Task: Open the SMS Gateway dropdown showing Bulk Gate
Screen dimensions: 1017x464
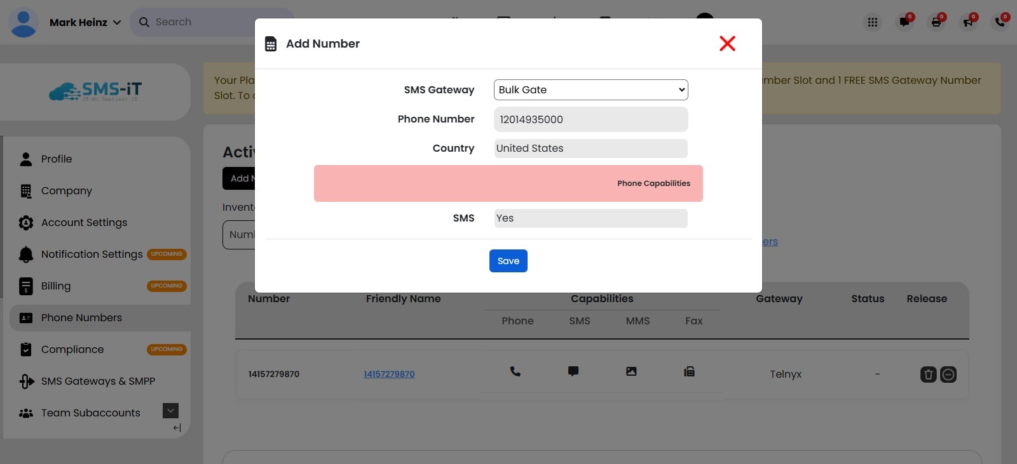Action: coord(590,89)
